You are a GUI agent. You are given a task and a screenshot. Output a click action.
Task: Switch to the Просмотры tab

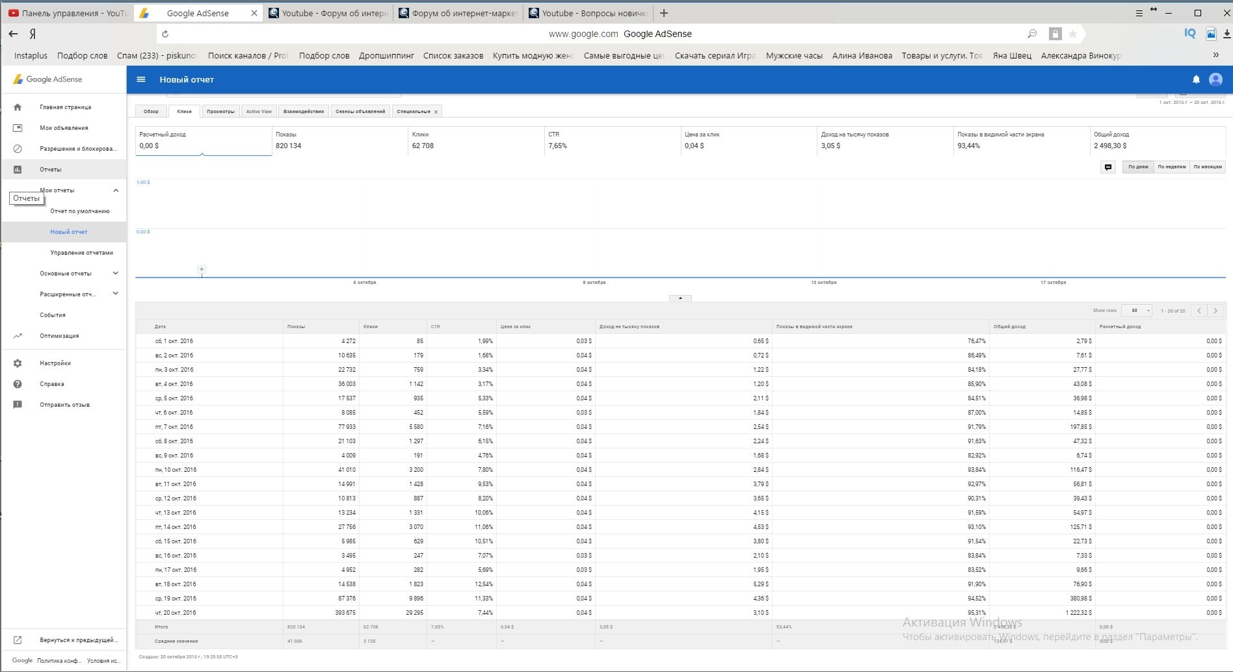(x=220, y=112)
